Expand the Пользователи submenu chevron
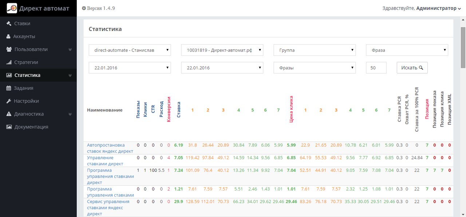Viewport: 466px width, 217px height. click(x=70, y=49)
